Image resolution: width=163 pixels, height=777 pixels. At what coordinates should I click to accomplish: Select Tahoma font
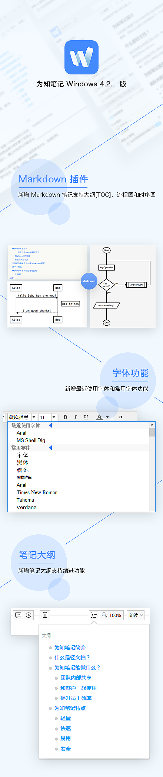pyautogui.click(x=25, y=500)
